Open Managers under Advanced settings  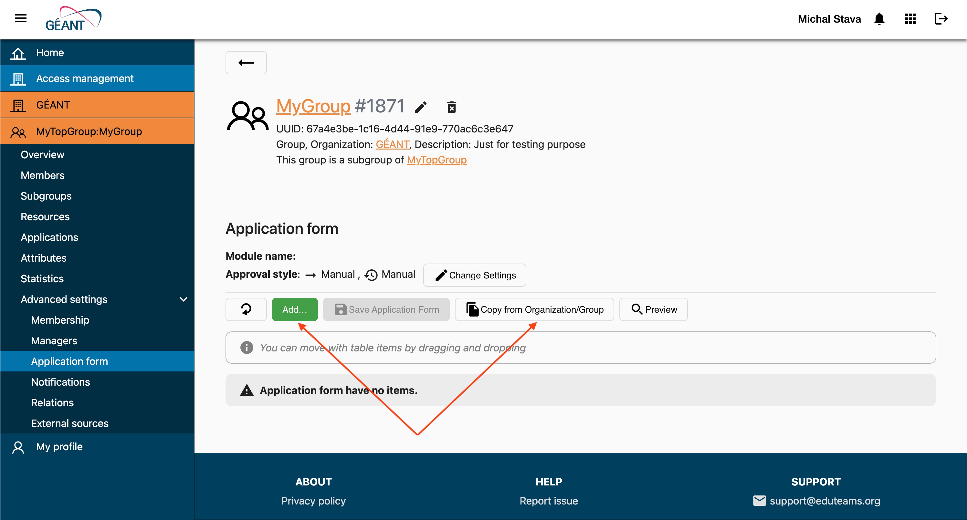click(x=54, y=340)
